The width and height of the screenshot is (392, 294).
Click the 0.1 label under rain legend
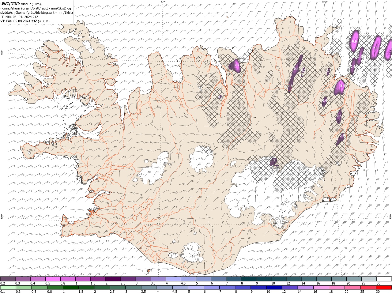click(2, 292)
